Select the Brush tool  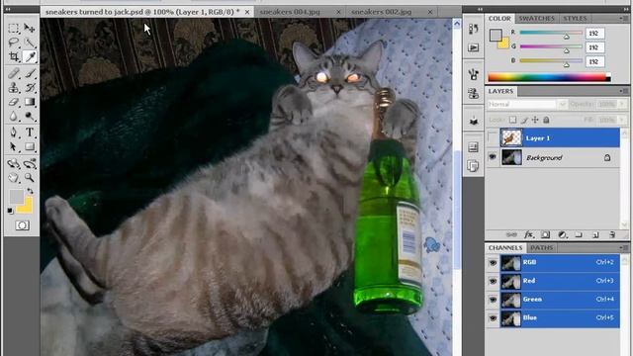[x=30, y=73]
